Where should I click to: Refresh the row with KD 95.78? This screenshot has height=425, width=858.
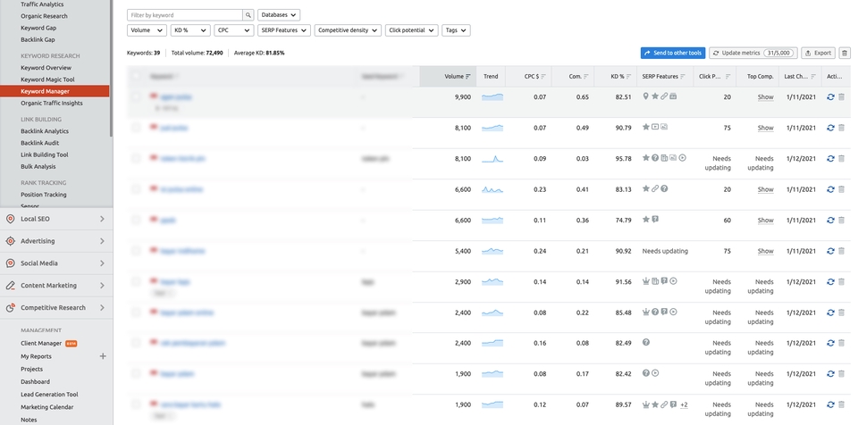[x=830, y=158]
